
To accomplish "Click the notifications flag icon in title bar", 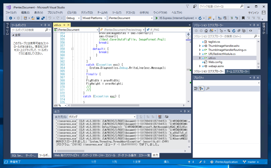I will 188,6.
